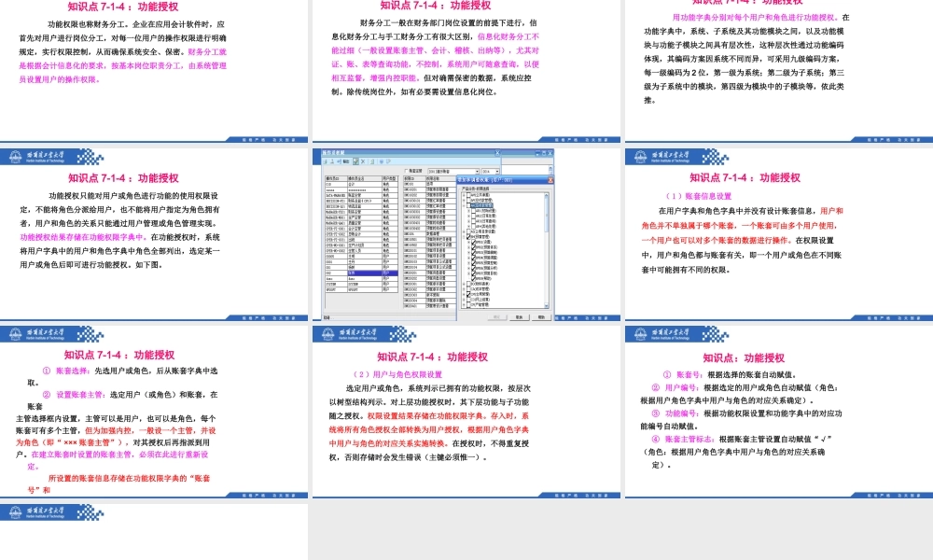933x560 pixels.
Task: Click the arrow transfer icon in the toolbar
Action: pos(339,161)
